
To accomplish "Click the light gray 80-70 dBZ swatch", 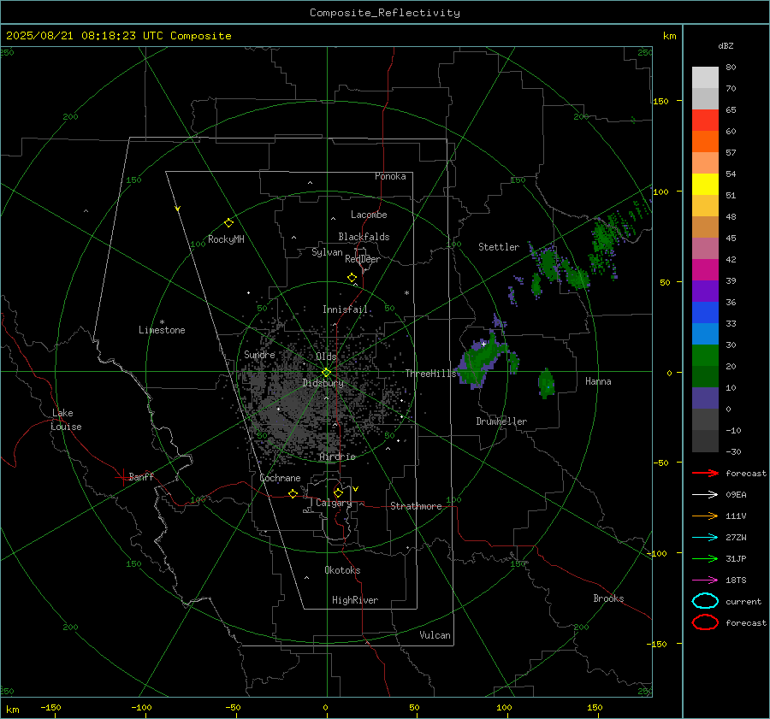I will point(705,78).
